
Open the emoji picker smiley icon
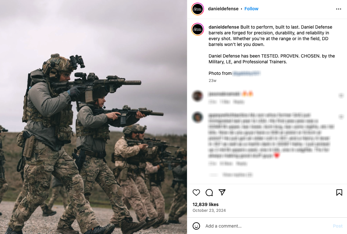196,226
